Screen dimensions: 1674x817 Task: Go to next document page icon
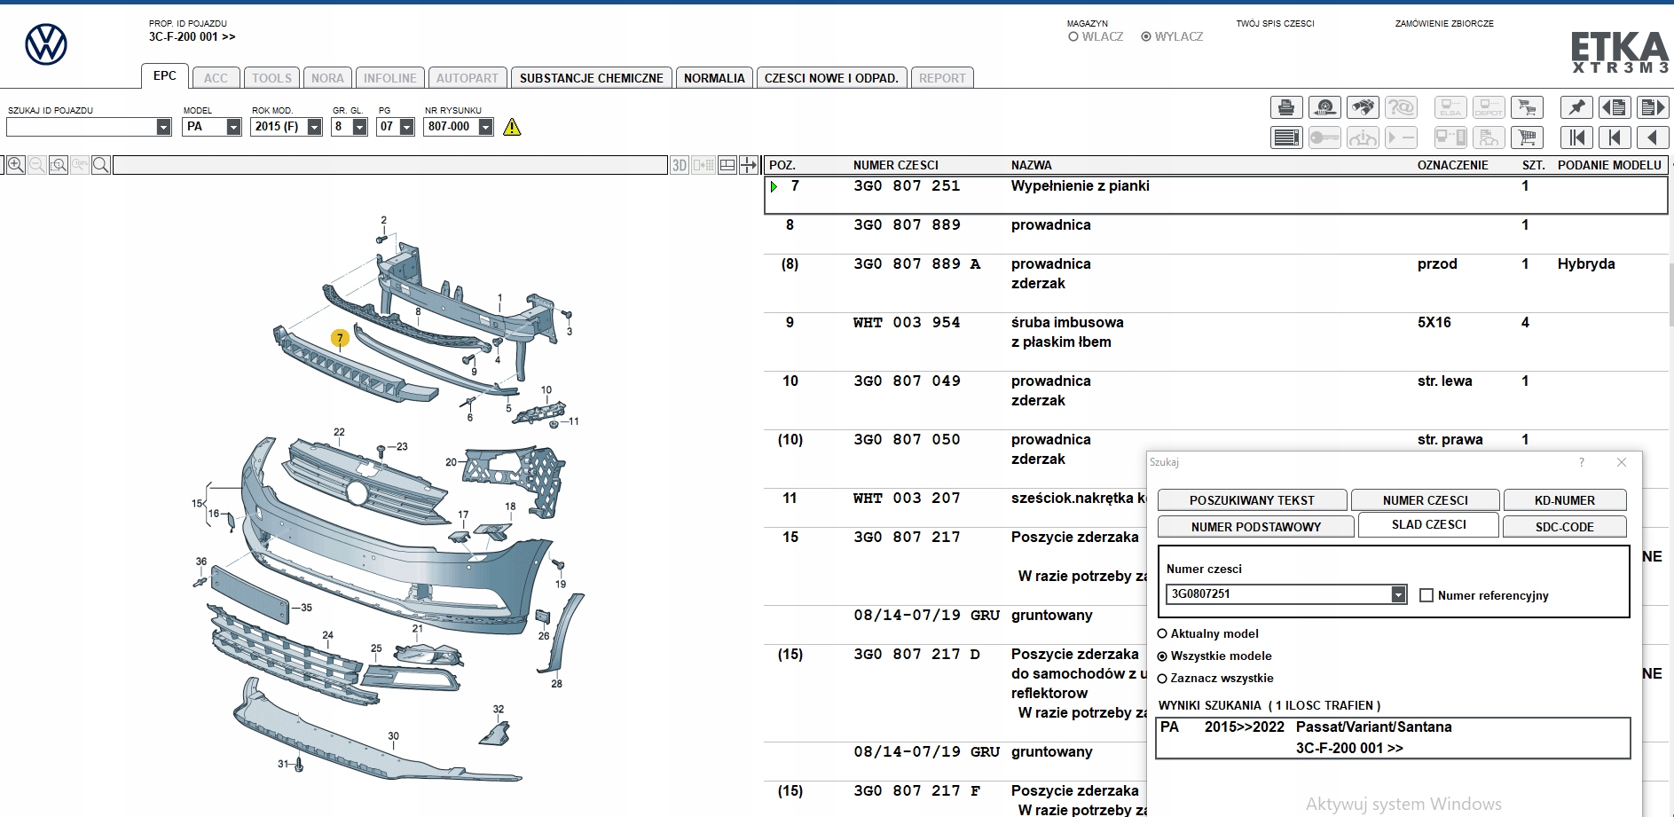pyautogui.click(x=1653, y=108)
